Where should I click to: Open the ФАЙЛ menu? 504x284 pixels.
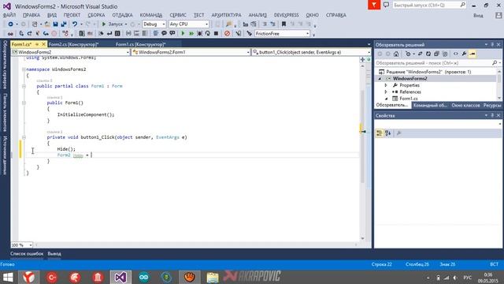pos(9,15)
